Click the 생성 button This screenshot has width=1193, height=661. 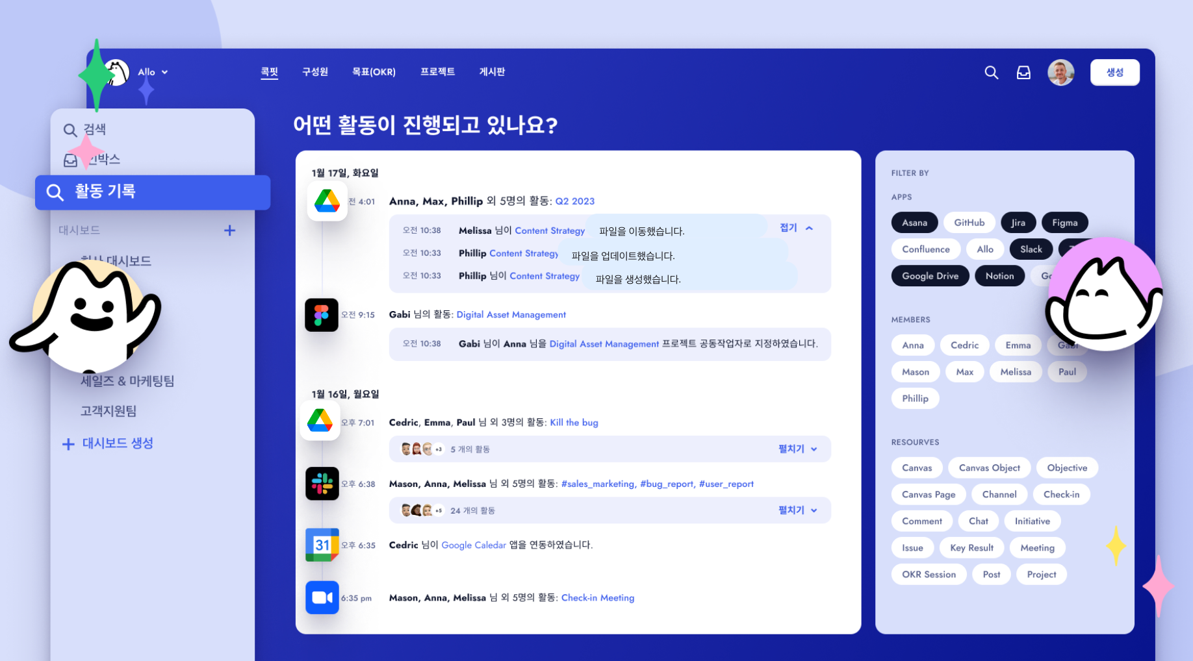pos(1114,72)
